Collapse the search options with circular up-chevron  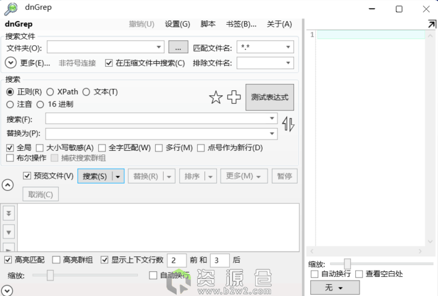(9, 185)
